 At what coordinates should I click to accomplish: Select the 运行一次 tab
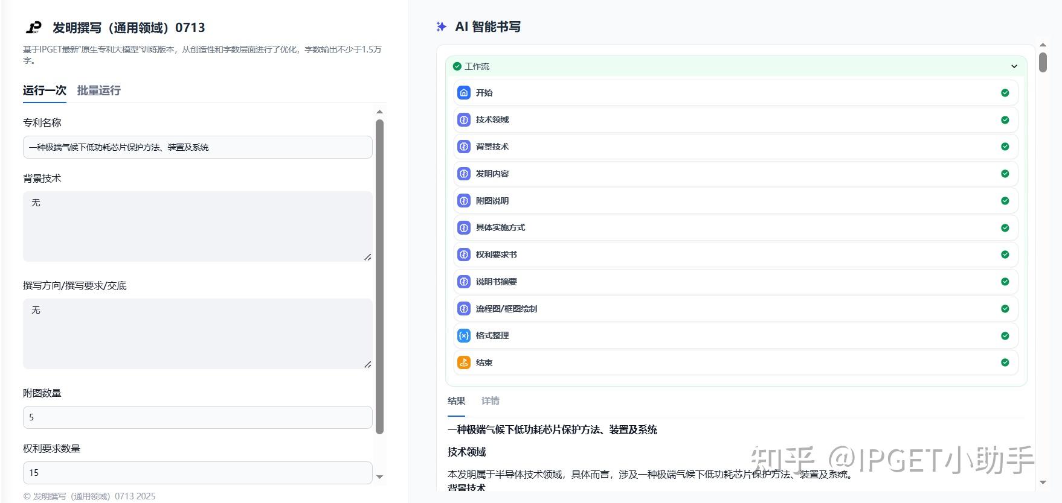click(x=44, y=90)
